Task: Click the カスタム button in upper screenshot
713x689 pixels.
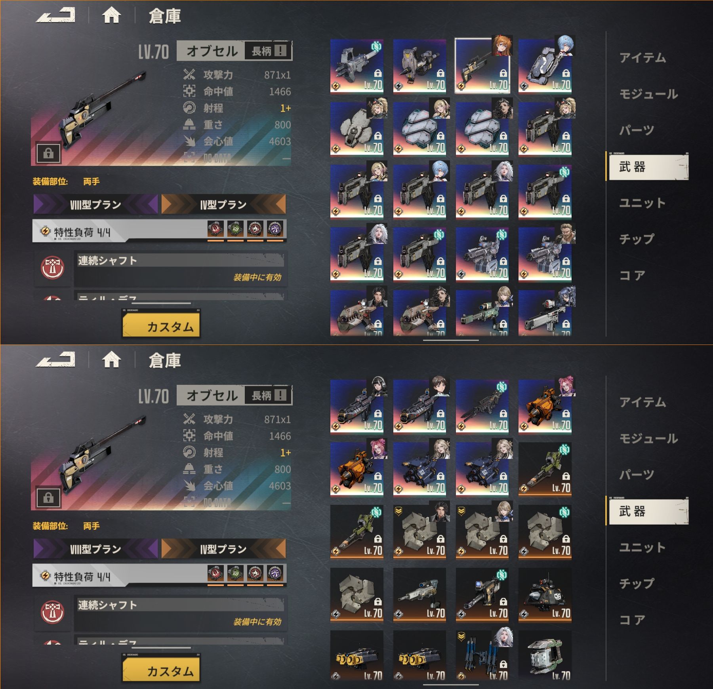Action: pos(161,325)
